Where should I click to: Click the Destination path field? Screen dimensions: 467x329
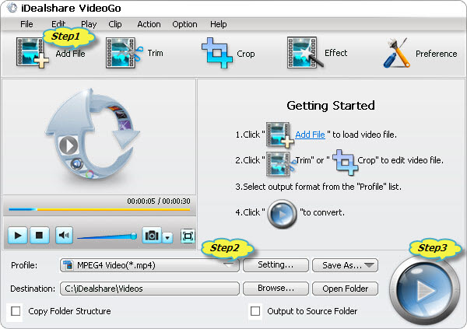(149, 289)
